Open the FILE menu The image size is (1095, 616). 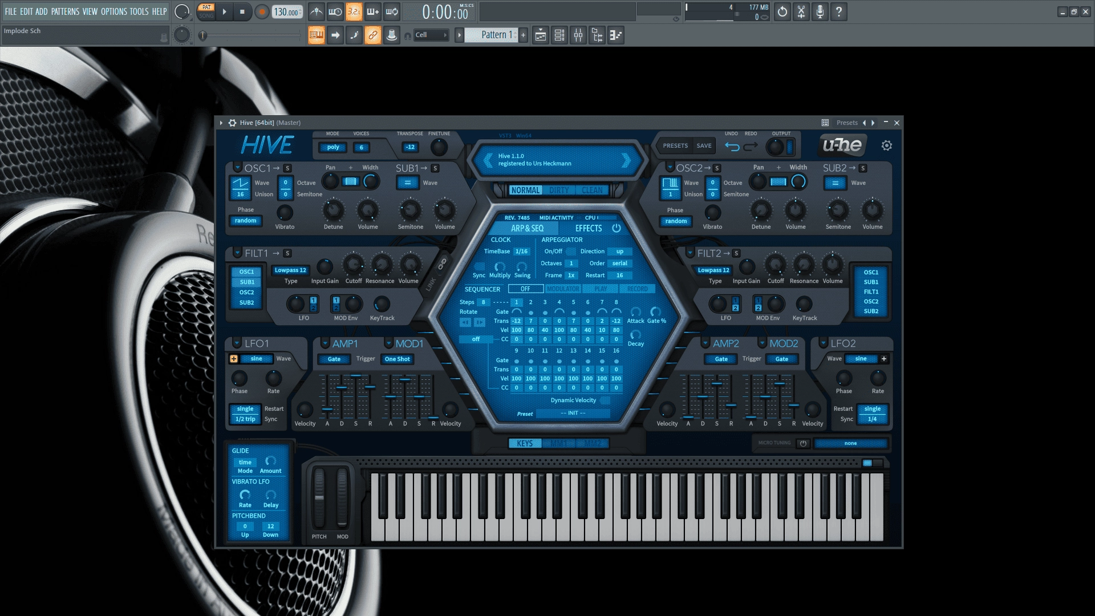pos(11,11)
